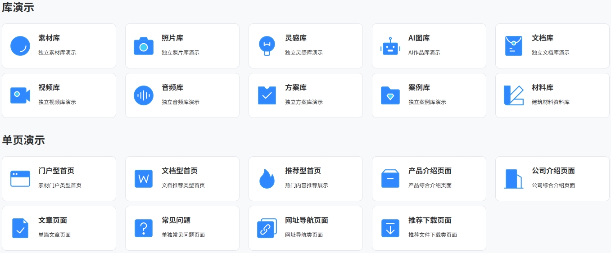Click the 文档推荐类型首页 description text
The image size is (611, 253).
click(183, 185)
